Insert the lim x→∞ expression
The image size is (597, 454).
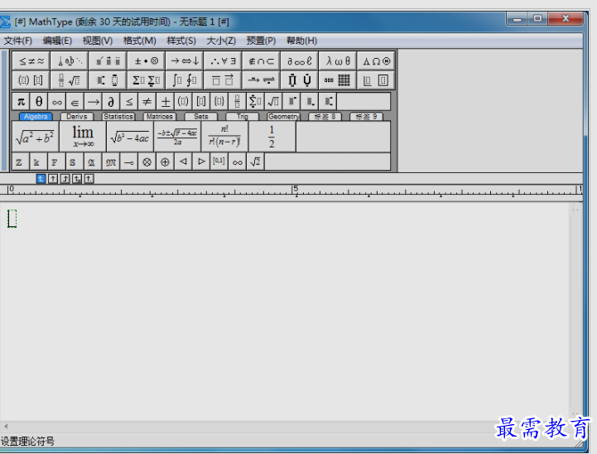point(83,137)
